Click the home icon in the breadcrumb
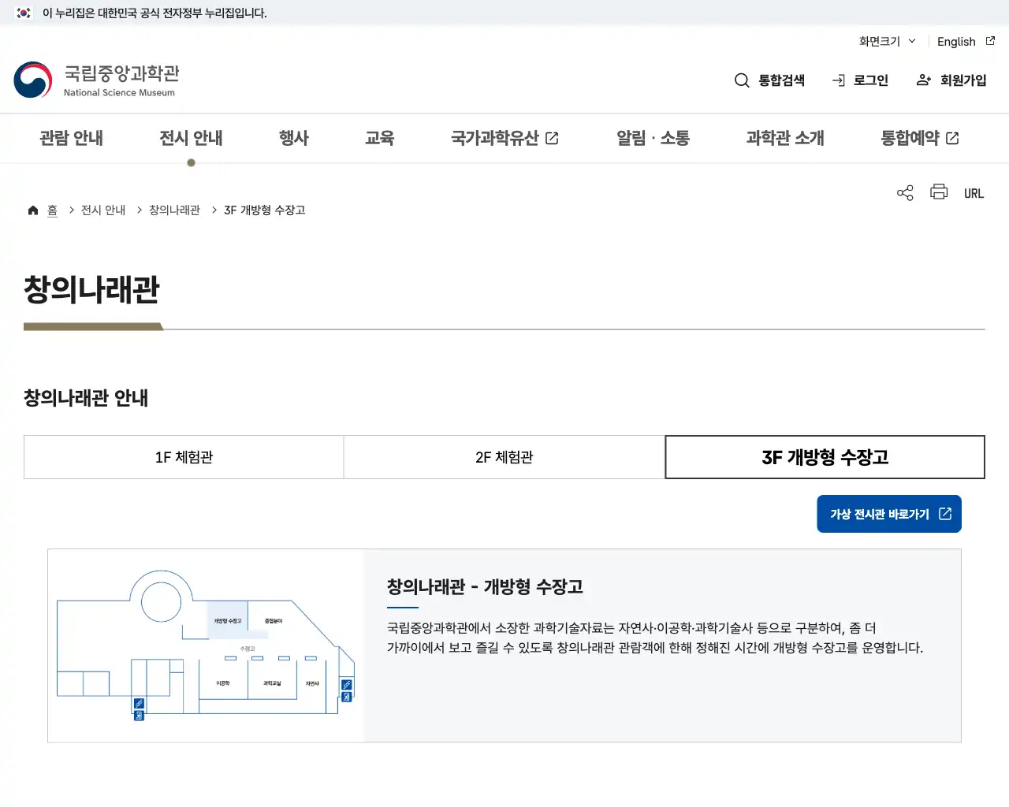This screenshot has height=807, width=1009. tap(32, 210)
